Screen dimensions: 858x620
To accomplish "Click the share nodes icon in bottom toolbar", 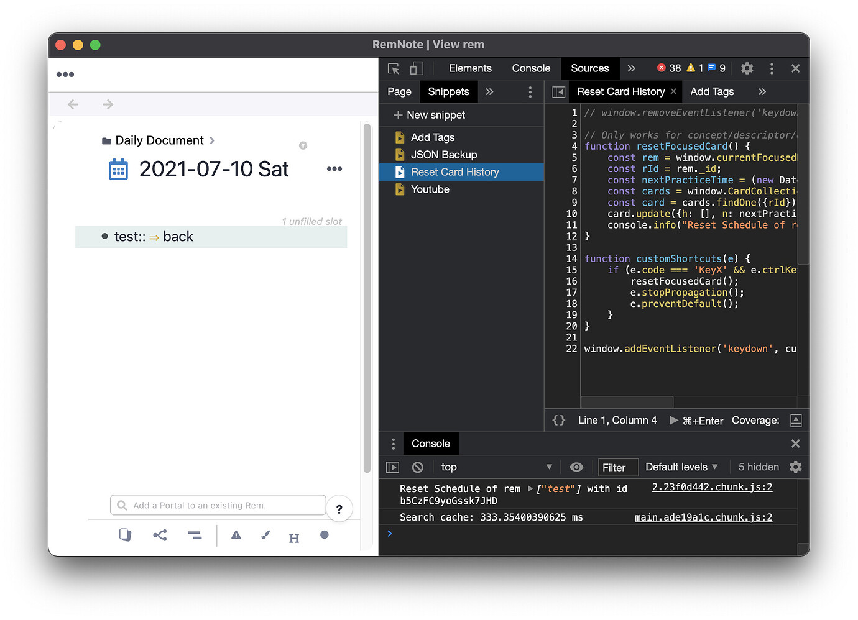I will pos(160,535).
